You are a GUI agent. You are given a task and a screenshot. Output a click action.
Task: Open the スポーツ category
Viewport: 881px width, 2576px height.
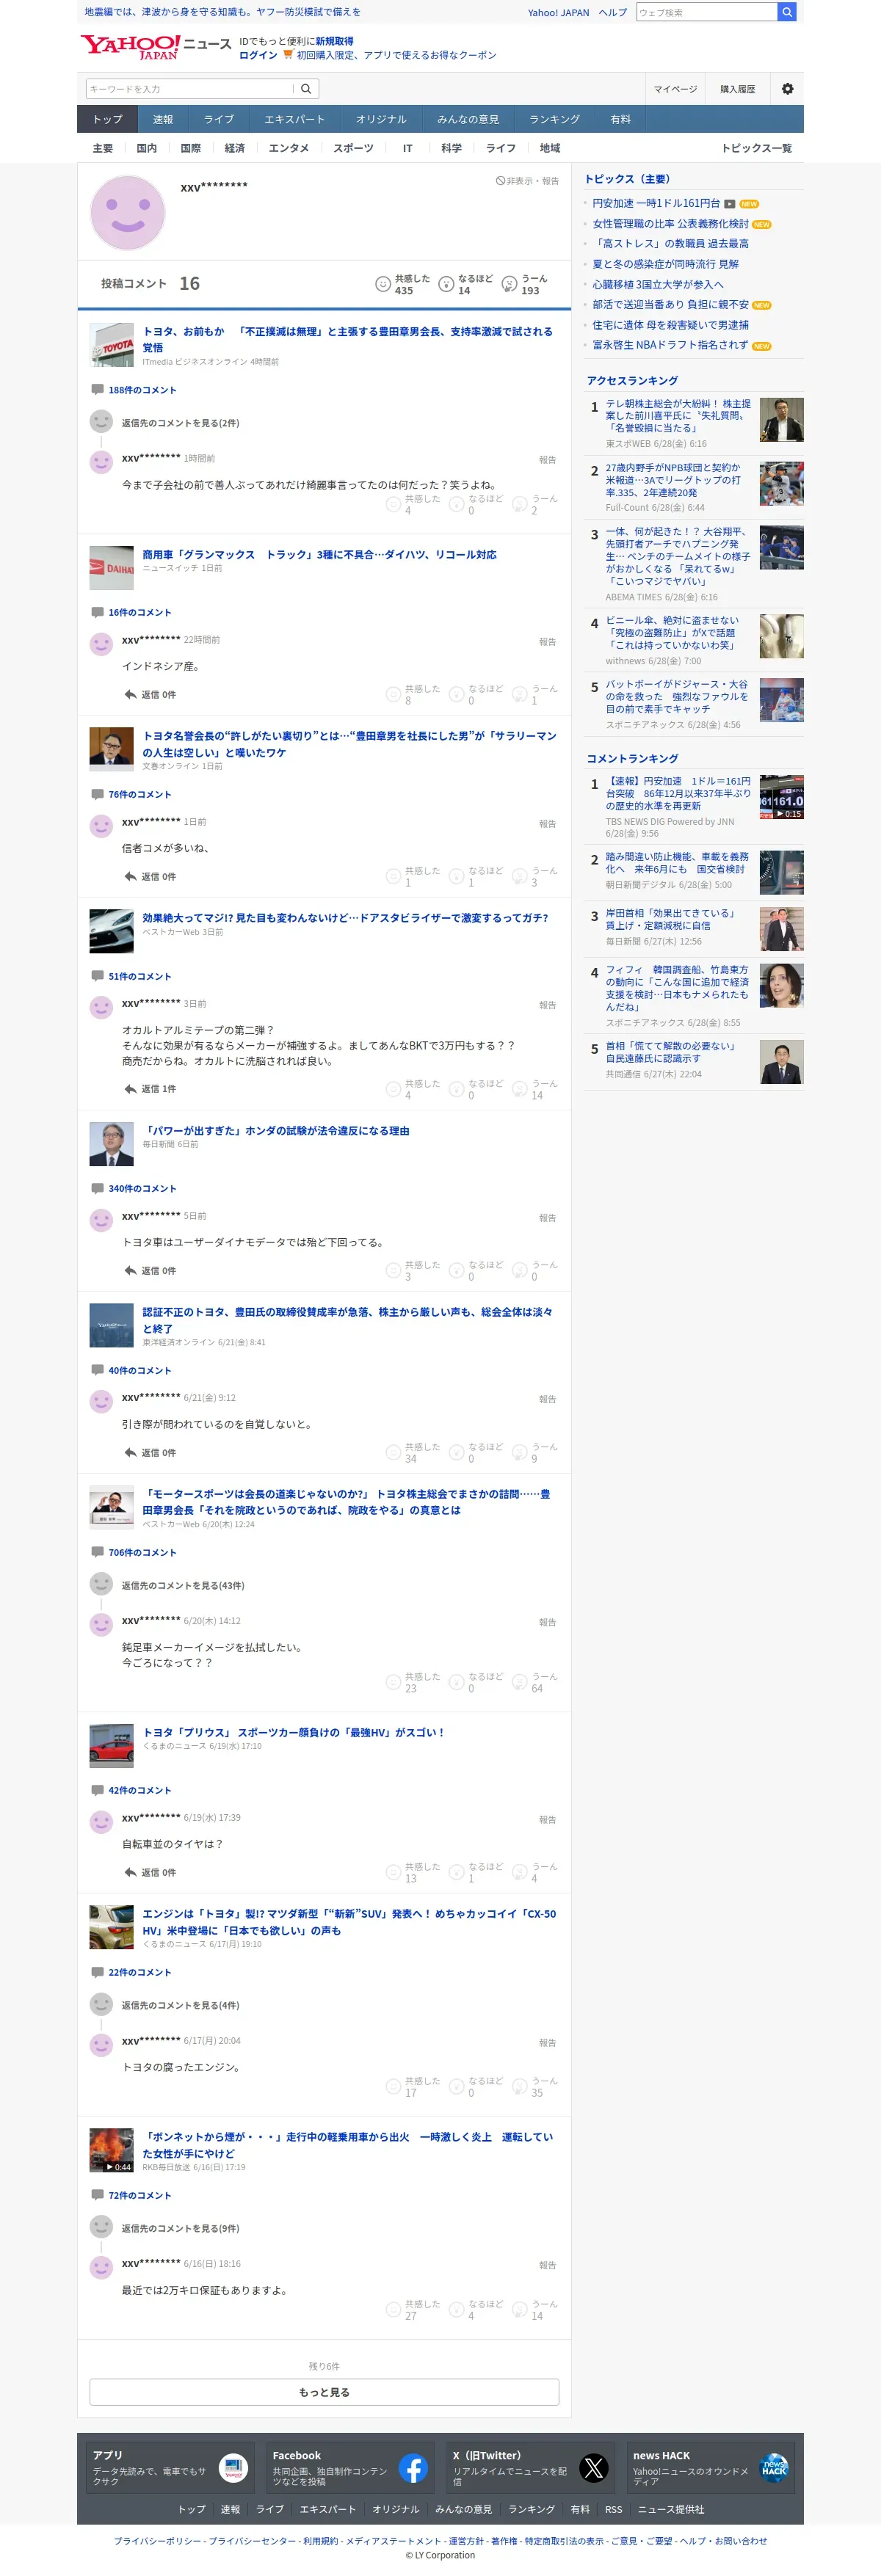pyautogui.click(x=353, y=148)
